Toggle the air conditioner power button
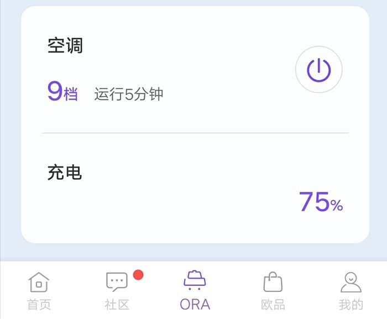Screen dimensions: 387x319 (x=319, y=70)
